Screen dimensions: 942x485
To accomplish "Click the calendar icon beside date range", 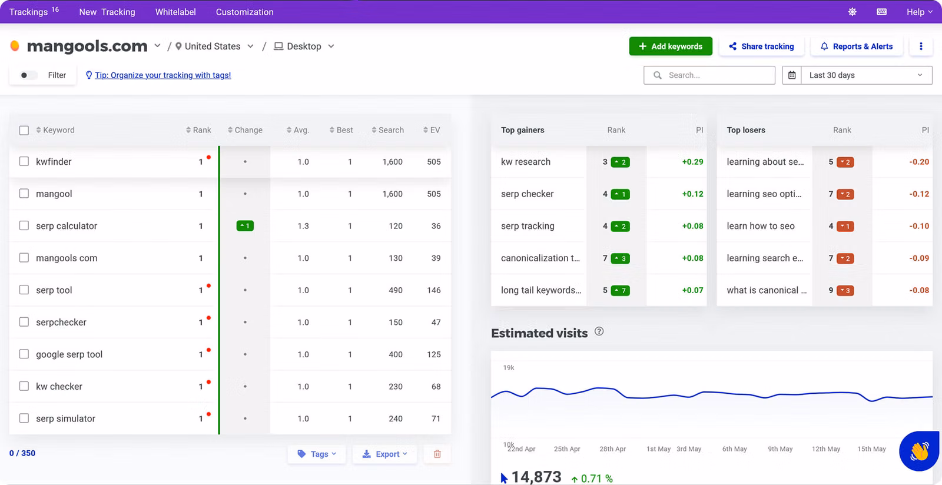I will 792,75.
